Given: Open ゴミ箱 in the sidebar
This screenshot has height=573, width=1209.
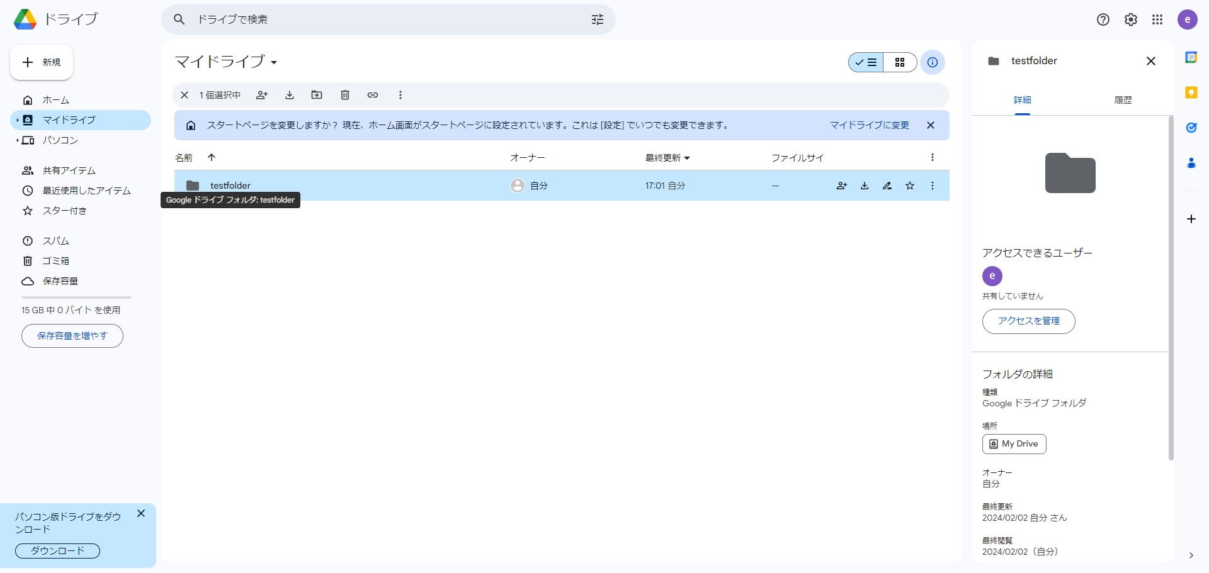Looking at the screenshot, I should (81, 261).
